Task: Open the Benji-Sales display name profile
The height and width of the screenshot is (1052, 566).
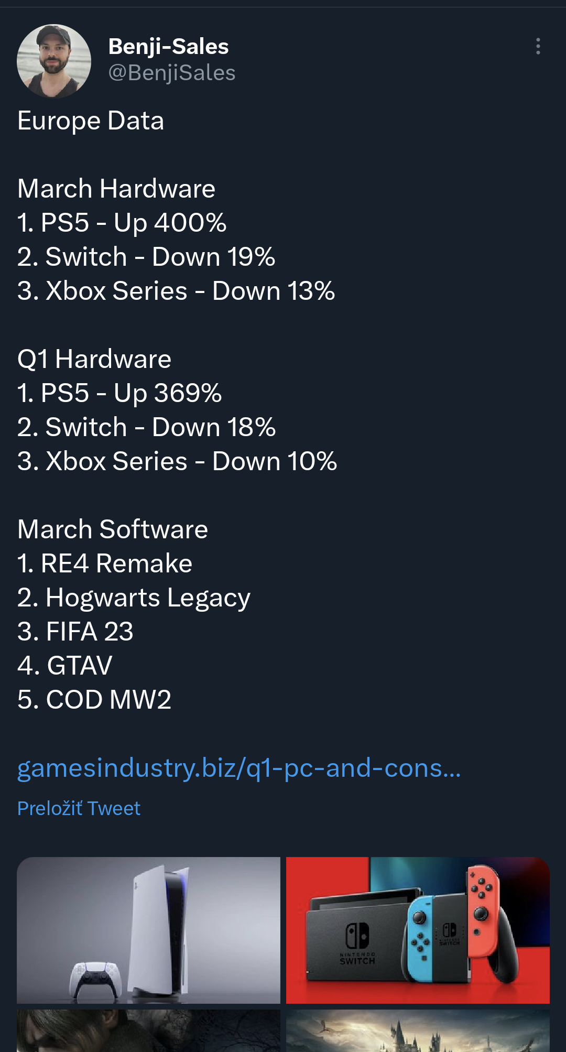Action: [168, 47]
